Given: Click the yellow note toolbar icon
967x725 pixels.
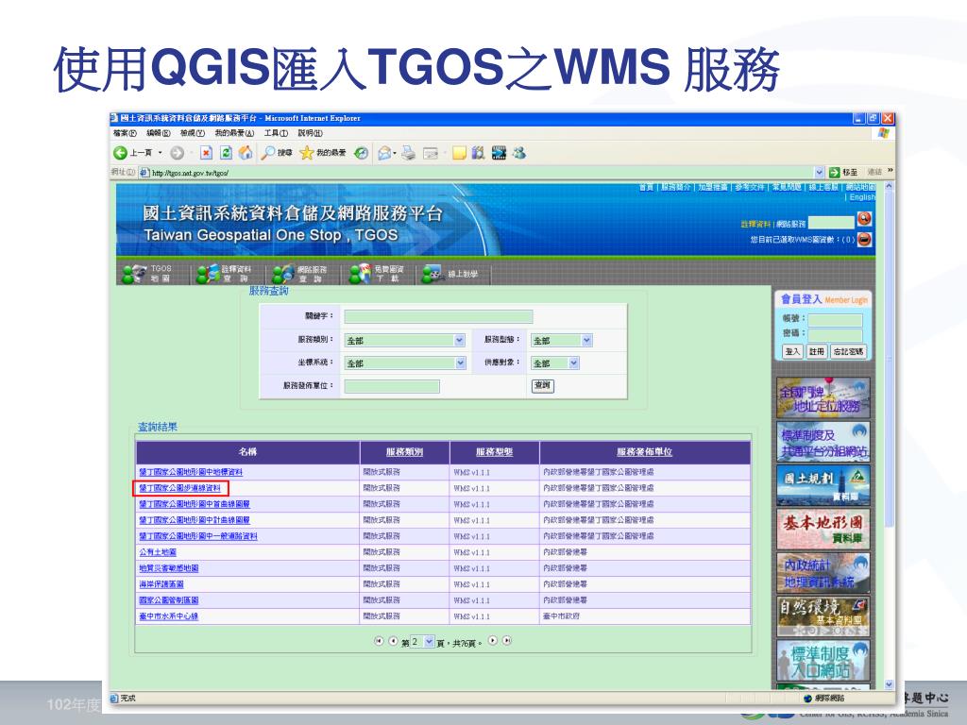Looking at the screenshot, I should (x=459, y=153).
